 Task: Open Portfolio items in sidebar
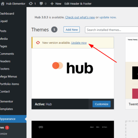pyautogui.click(x=9, y=84)
